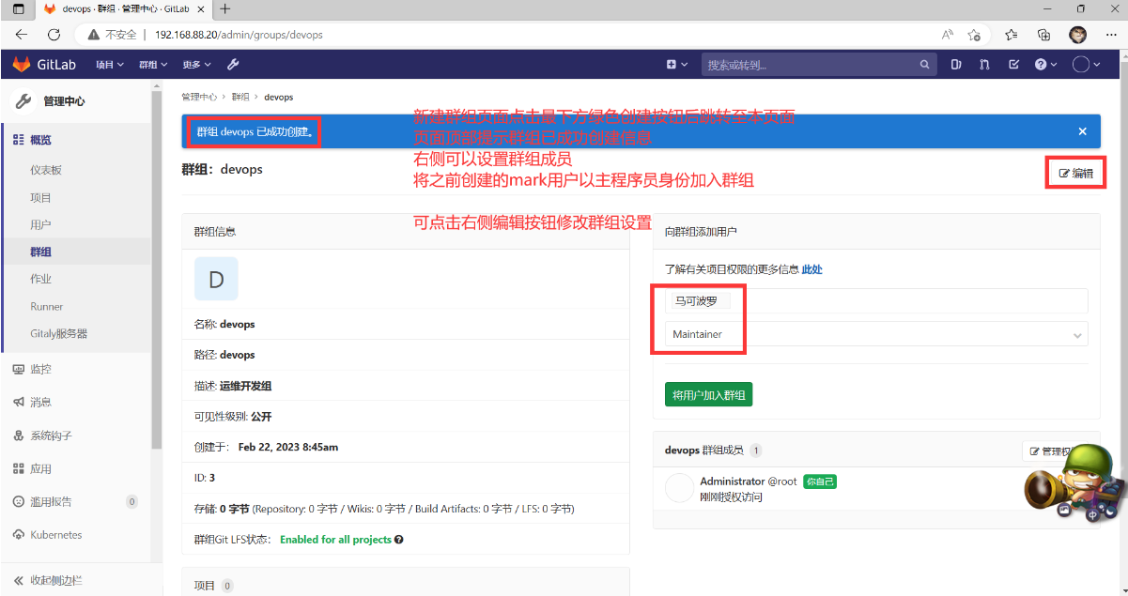This screenshot has width=1128, height=596.
Task: Add page to favorites star icon
Action: coord(975,35)
